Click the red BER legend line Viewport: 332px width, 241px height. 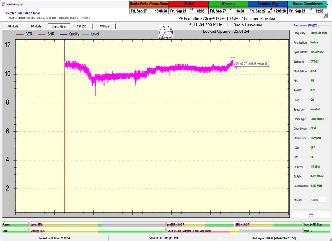pos(20,34)
